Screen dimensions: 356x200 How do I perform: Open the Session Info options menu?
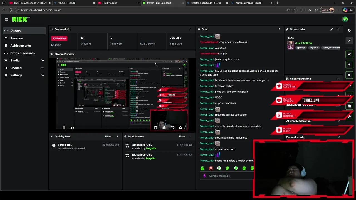coord(191,29)
